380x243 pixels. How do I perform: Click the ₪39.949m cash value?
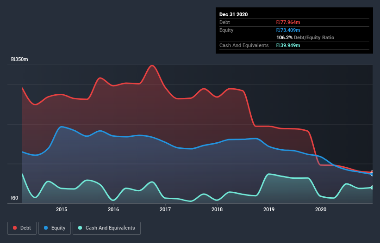(x=288, y=45)
